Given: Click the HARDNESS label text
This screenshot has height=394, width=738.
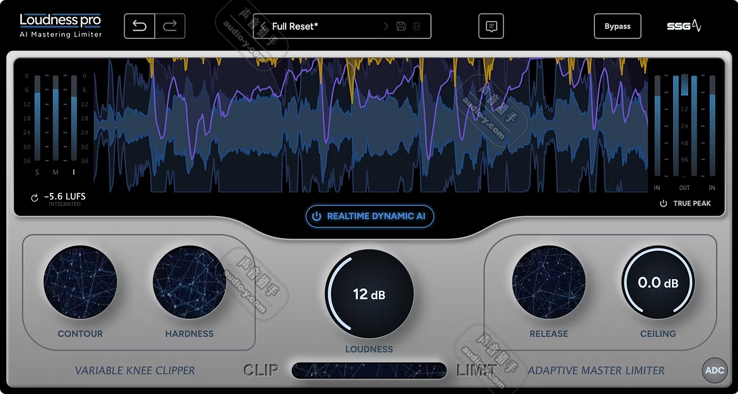Looking at the screenshot, I should [x=189, y=334].
